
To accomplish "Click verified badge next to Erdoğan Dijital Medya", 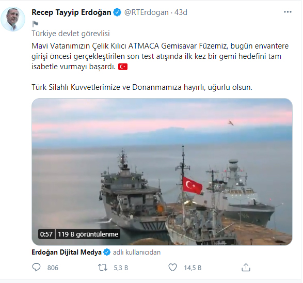I will coord(107,252).
